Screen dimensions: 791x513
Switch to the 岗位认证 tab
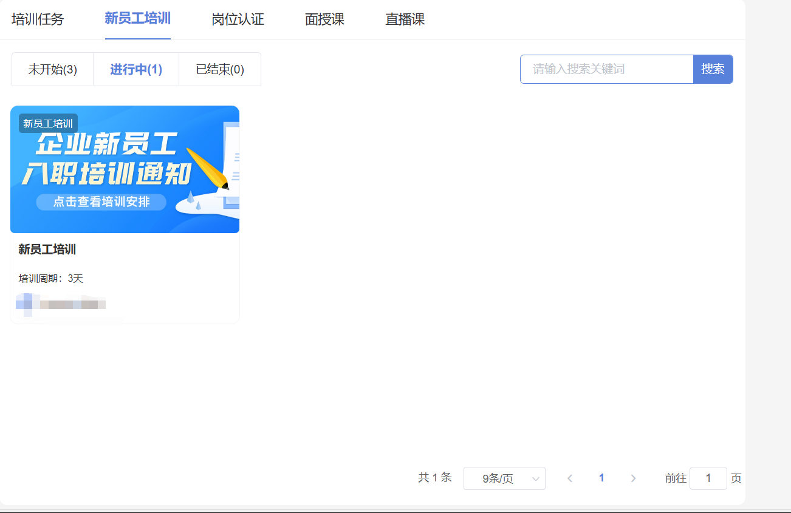(x=238, y=19)
